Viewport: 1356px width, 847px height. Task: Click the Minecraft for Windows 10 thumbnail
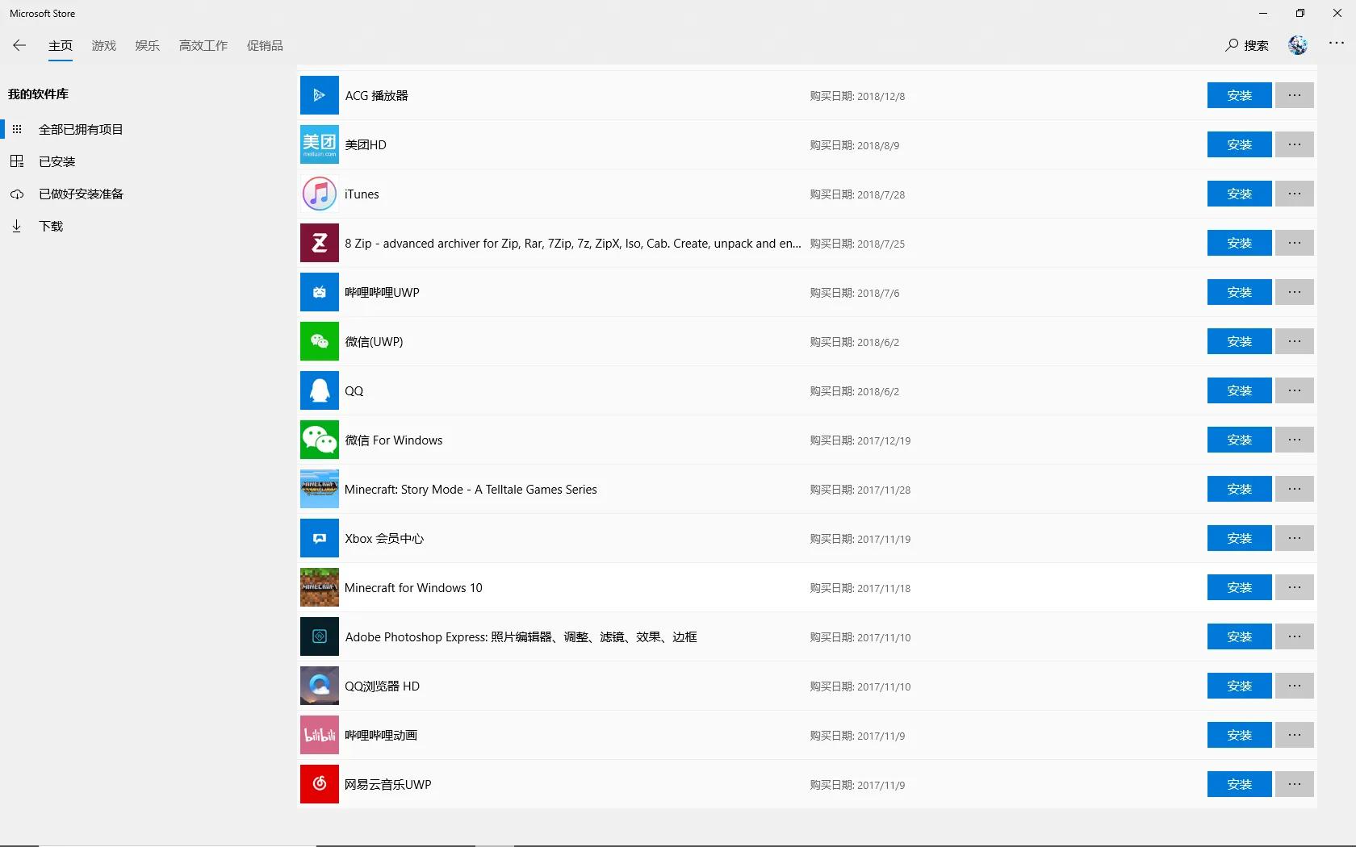320,587
